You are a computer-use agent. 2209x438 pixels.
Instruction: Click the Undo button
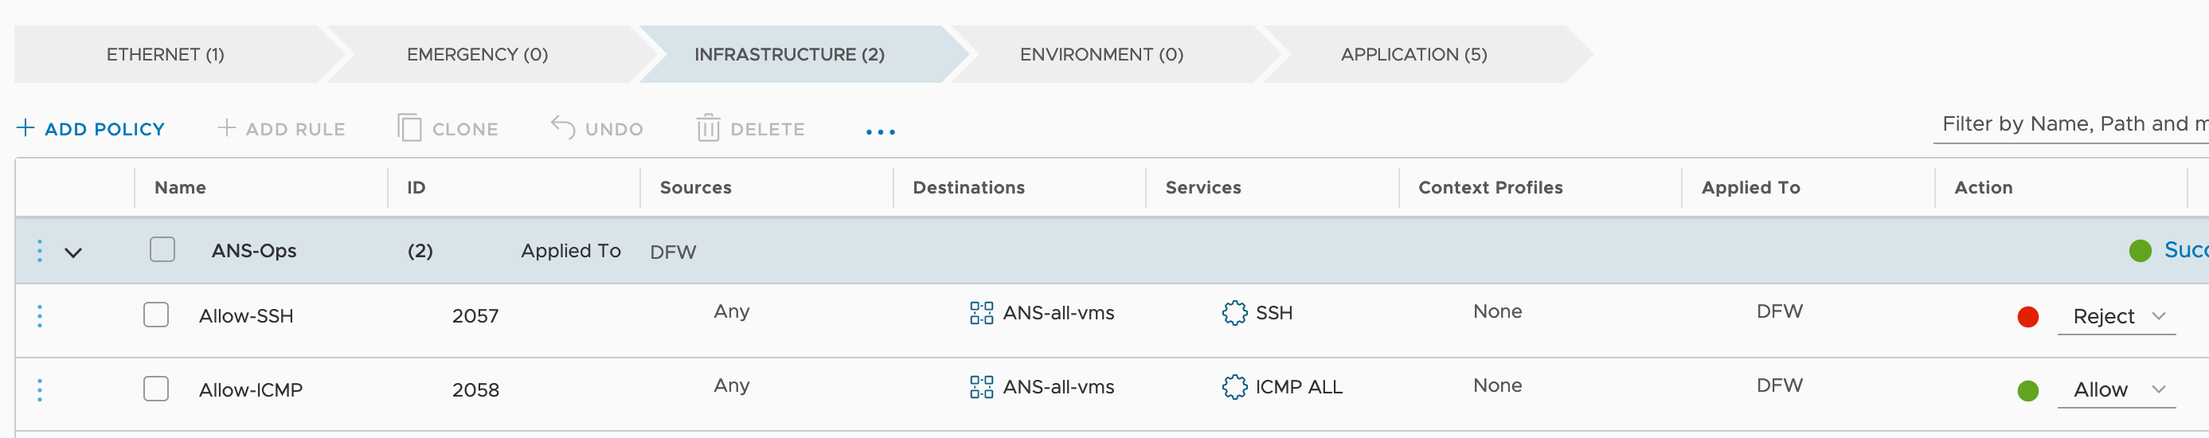click(596, 128)
